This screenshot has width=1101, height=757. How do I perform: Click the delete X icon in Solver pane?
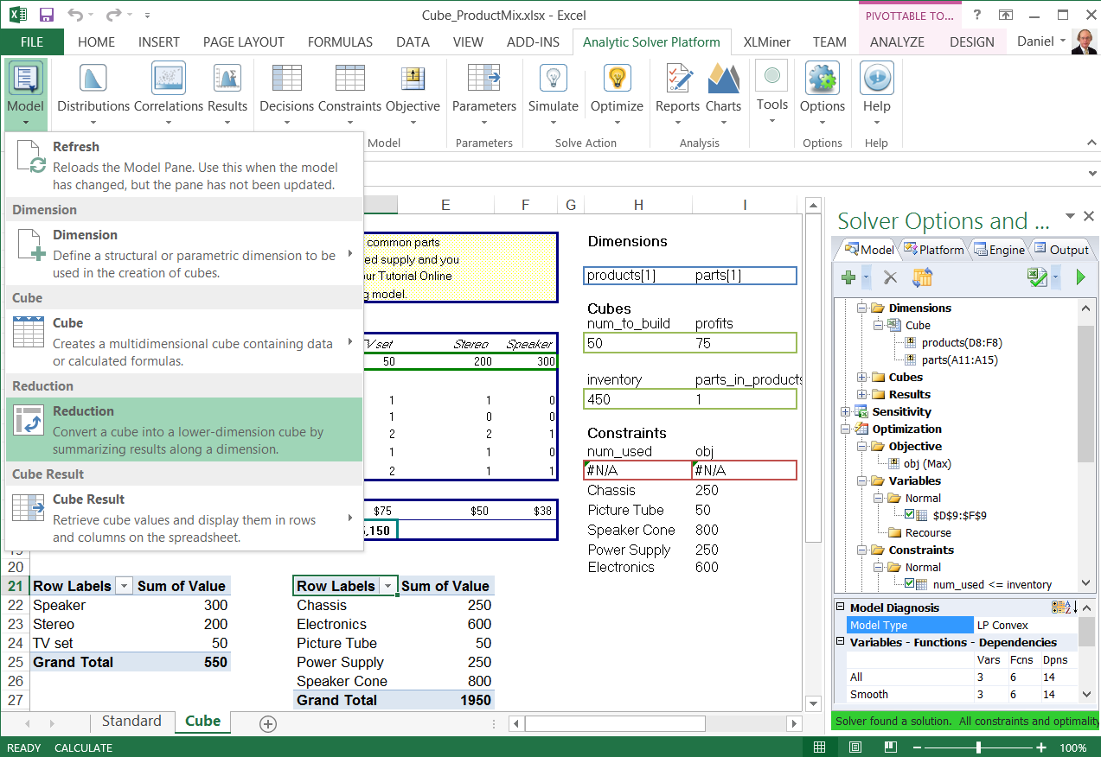coord(890,277)
